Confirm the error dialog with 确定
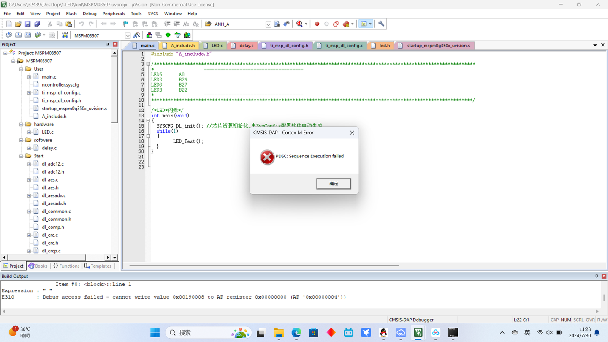 [334, 184]
